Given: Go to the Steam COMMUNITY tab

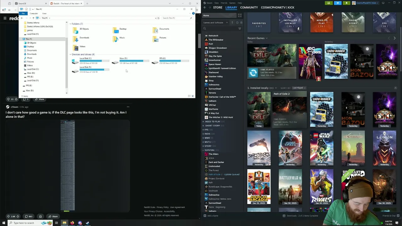Looking at the screenshot, I should [x=249, y=7].
